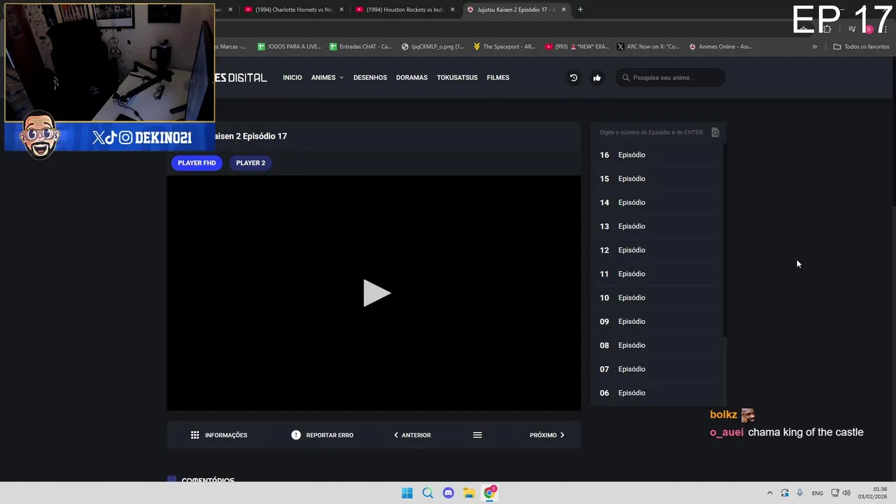Select episode 15 in the list
Viewport: 896px width, 504px height.
656,178
